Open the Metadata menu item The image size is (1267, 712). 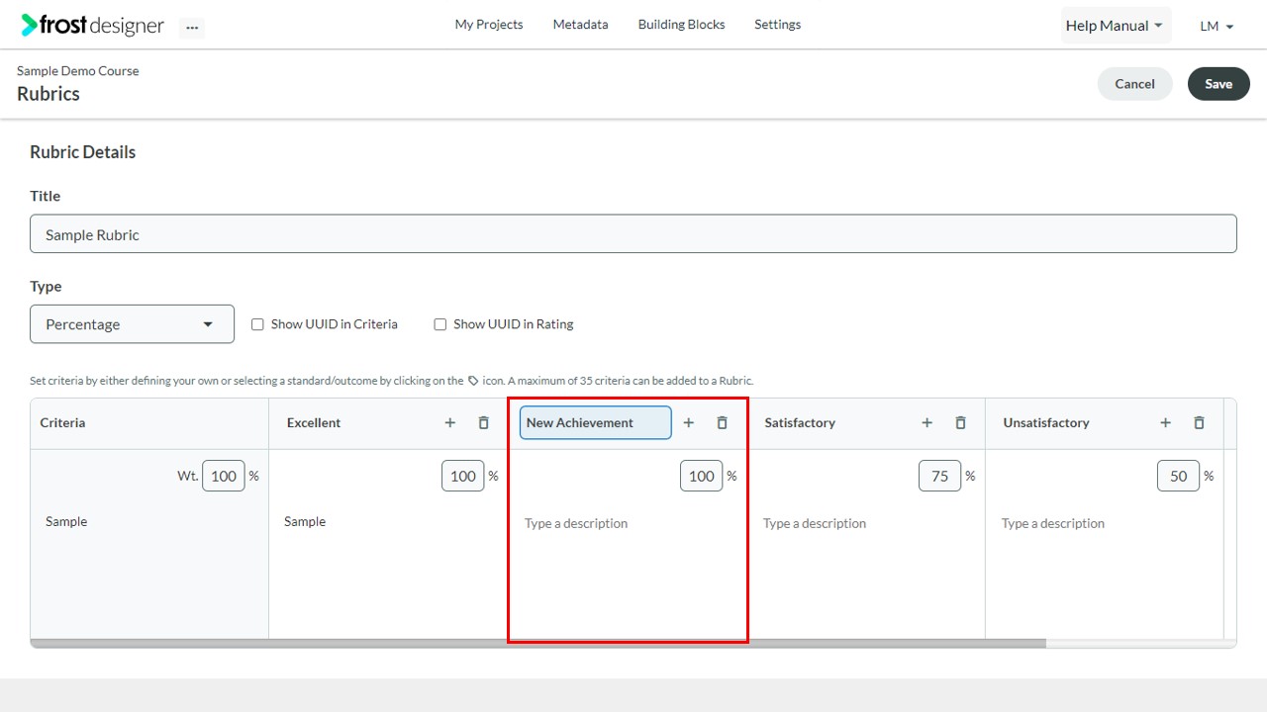pos(580,25)
